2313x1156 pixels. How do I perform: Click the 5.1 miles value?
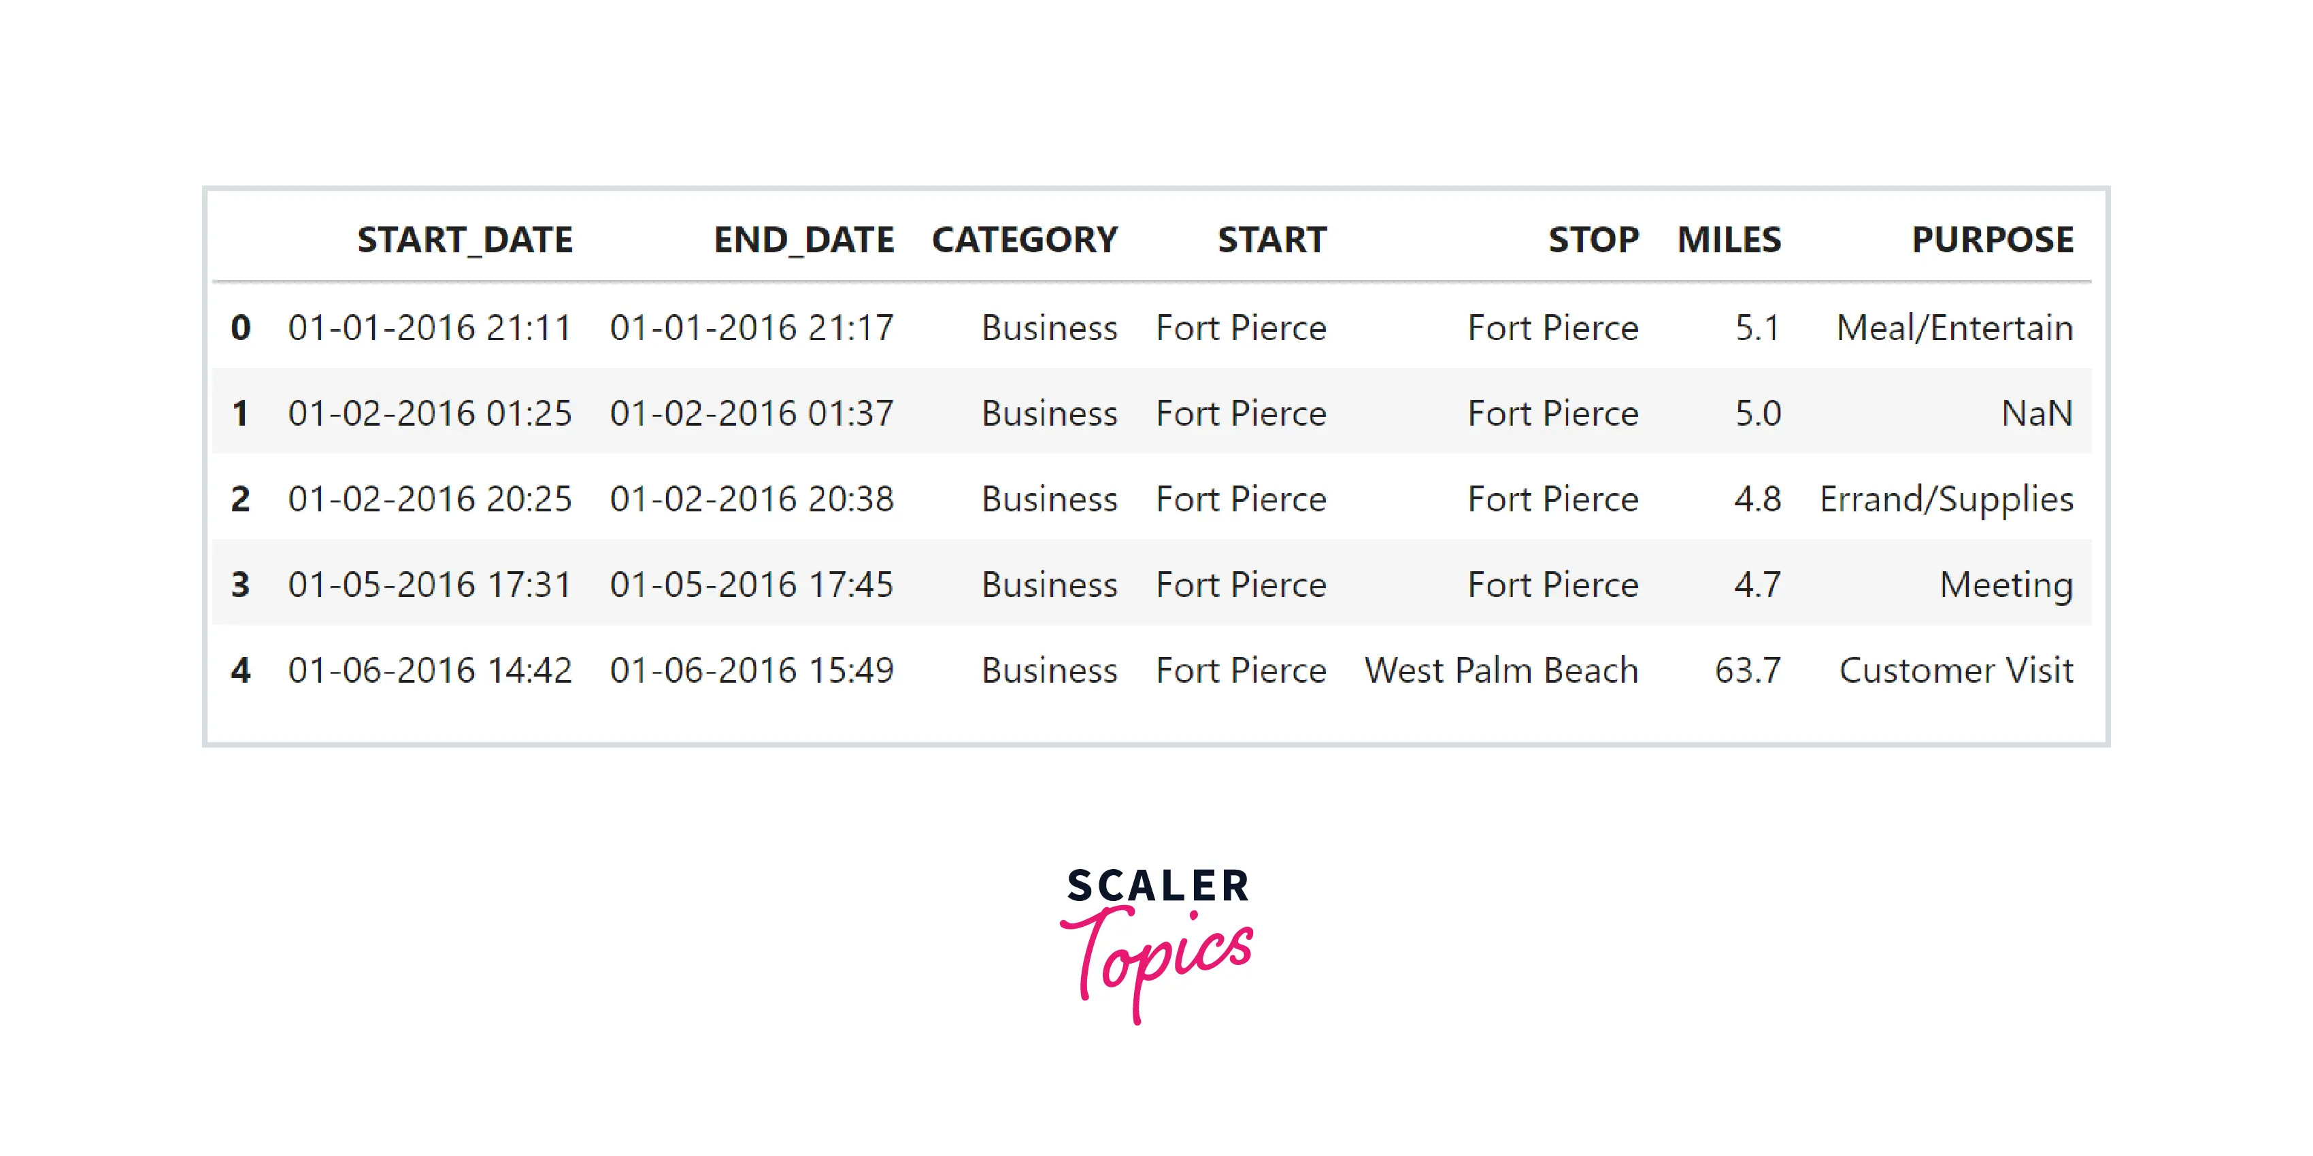(x=1757, y=328)
